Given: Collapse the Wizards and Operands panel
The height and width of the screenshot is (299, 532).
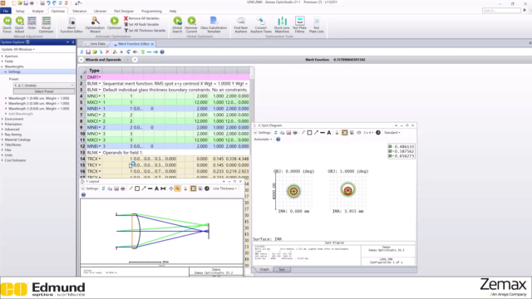Looking at the screenshot, I should pos(81,60).
